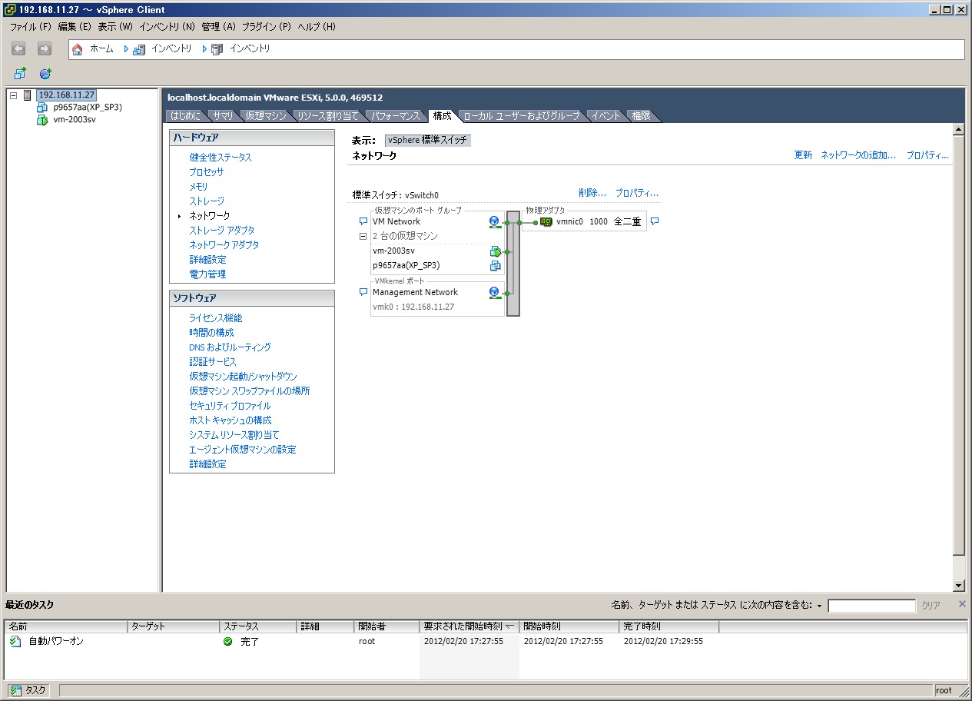Click the info bubble right of vmnic0
This screenshot has height=701, width=972.
pos(655,221)
